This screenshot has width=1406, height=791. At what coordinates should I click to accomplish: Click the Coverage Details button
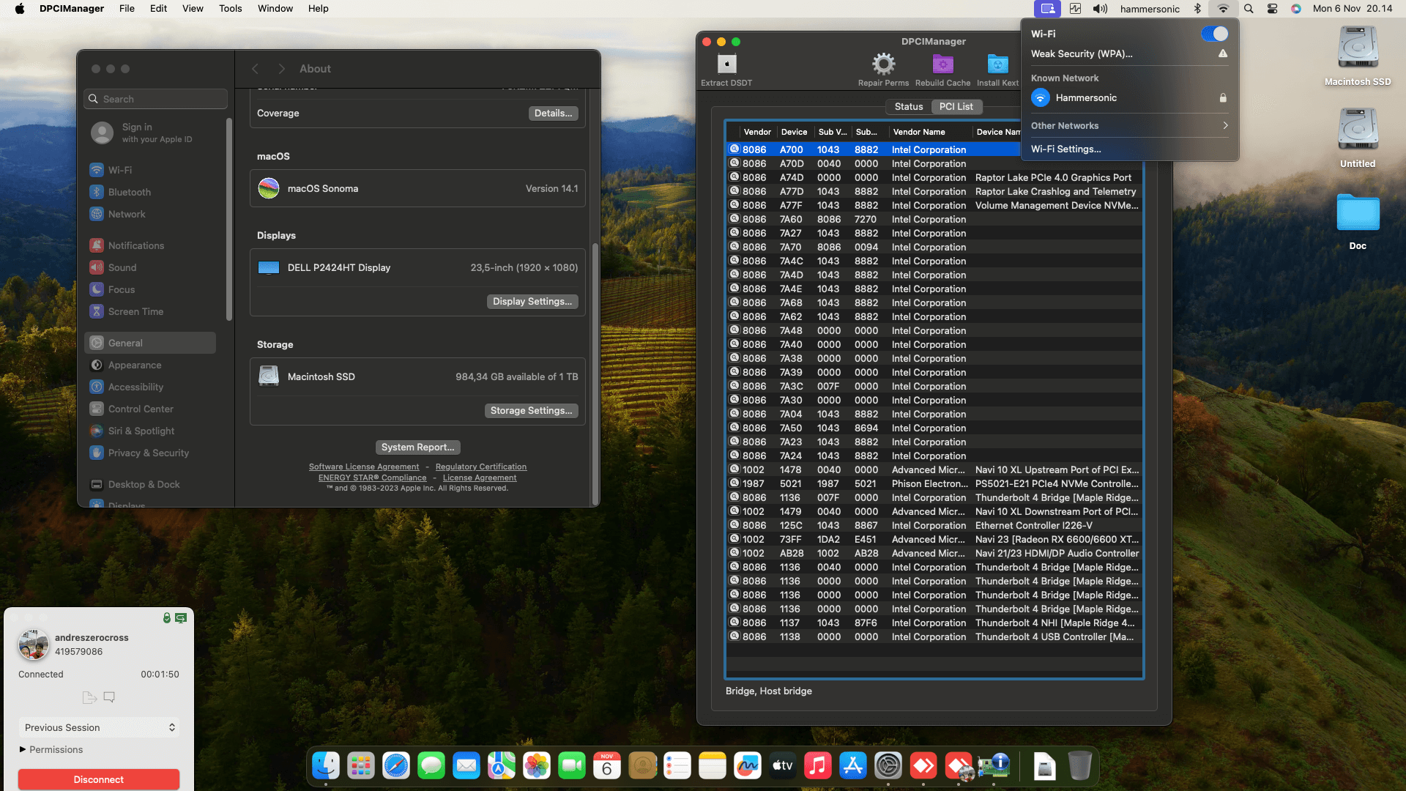coord(553,114)
